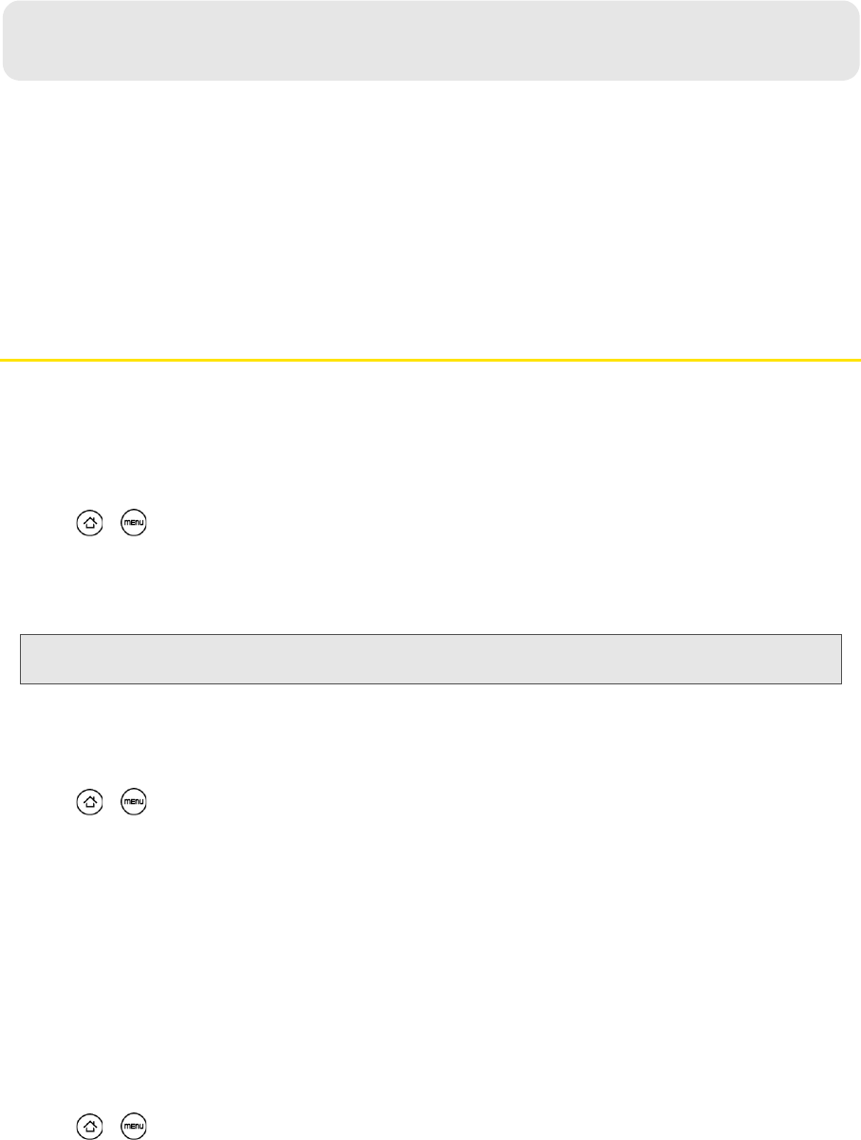Tap the last menu icon on the page
The height and width of the screenshot is (1140, 861).
(x=135, y=1126)
